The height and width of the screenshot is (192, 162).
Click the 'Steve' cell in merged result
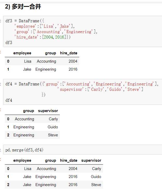(x=96, y=185)
